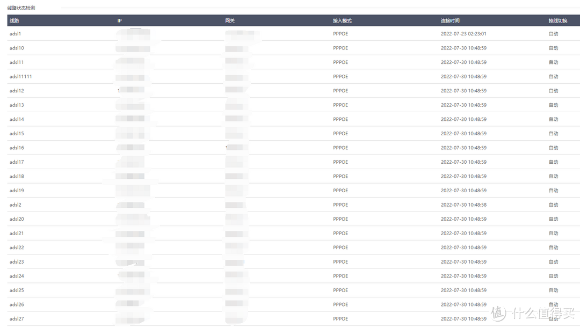Select the adsl11111 line name

[x=20, y=77]
